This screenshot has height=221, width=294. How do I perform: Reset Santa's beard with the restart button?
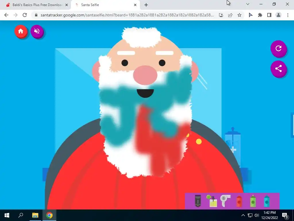(278, 48)
